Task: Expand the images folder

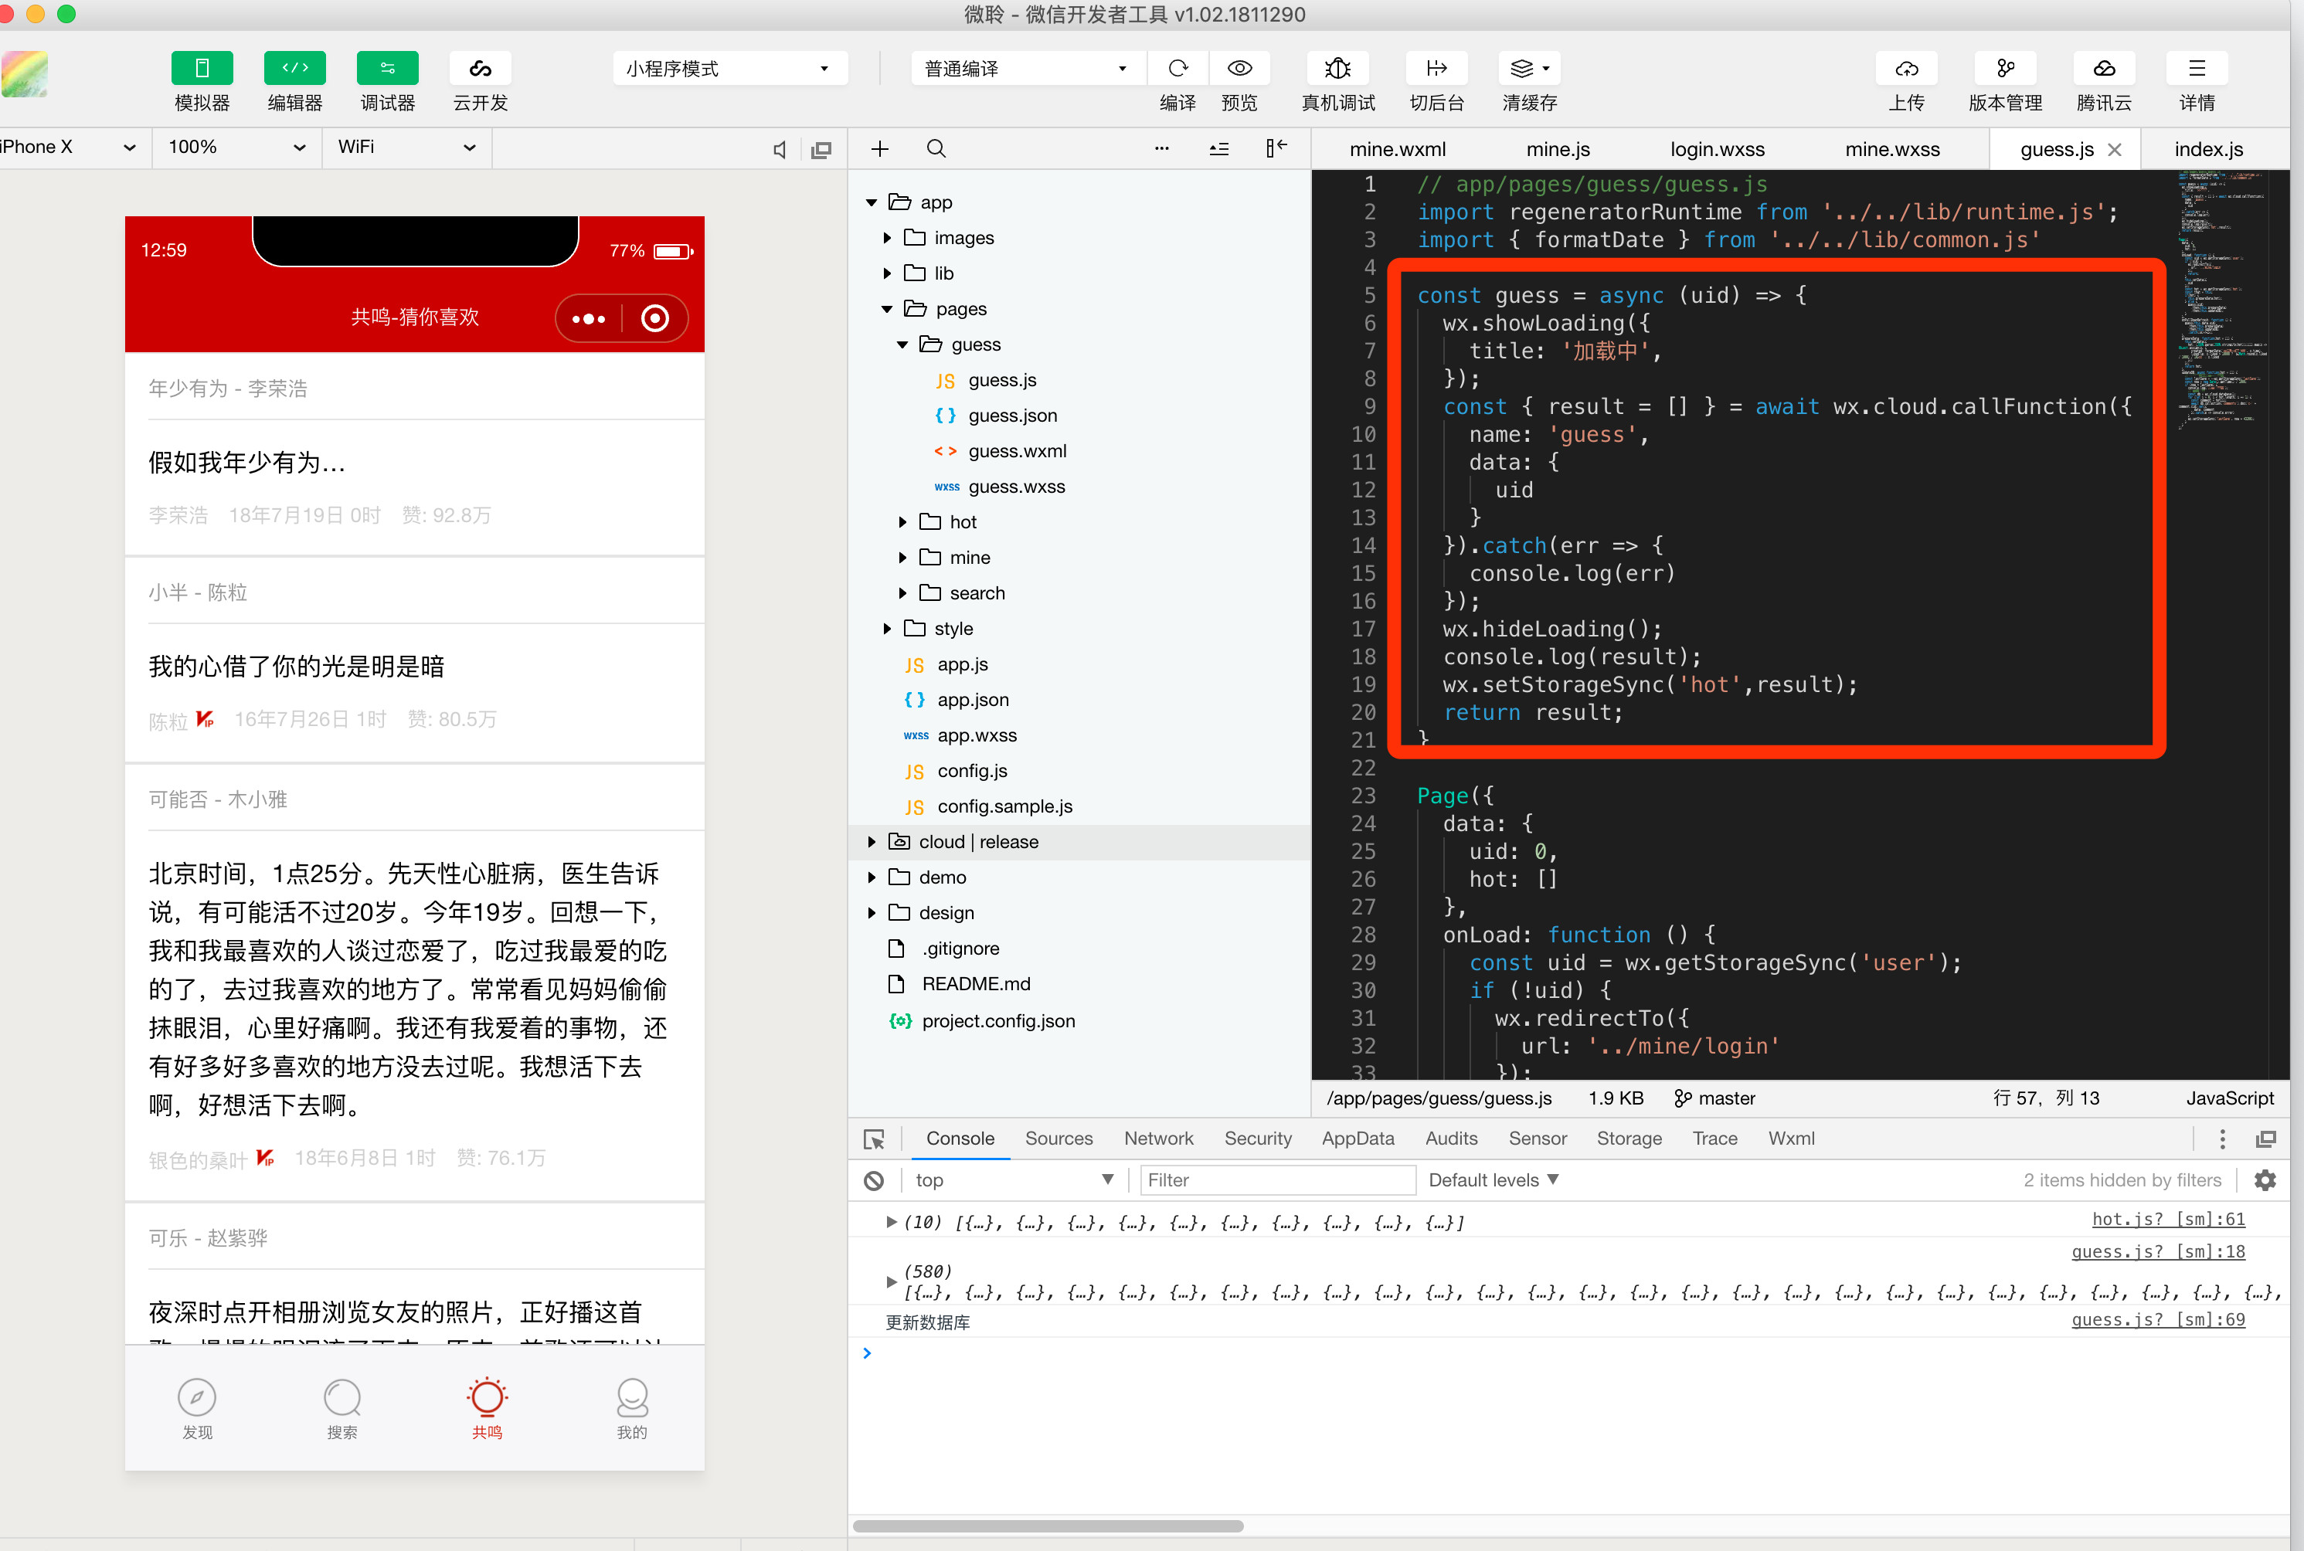Action: [887, 239]
